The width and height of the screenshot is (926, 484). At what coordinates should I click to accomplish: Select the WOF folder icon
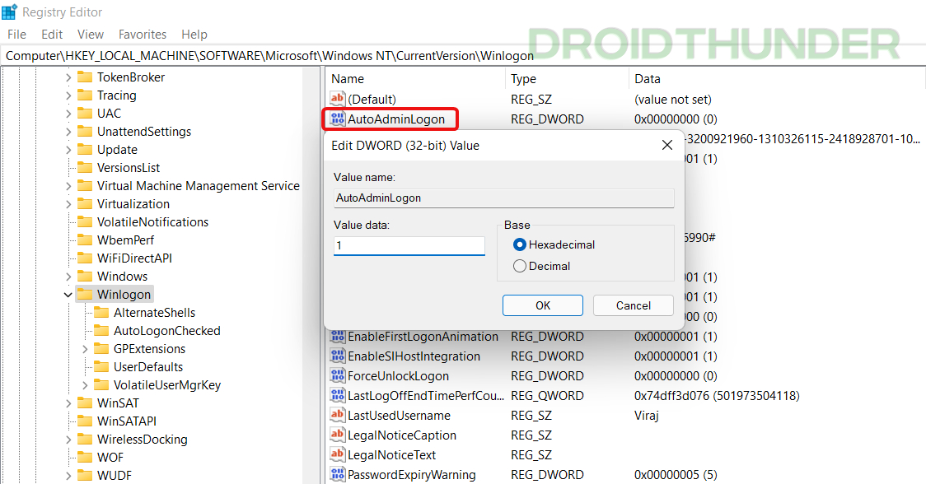tap(85, 458)
